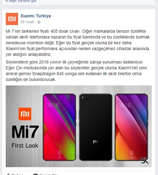Click the left phone with the pink-green screen

59,127
